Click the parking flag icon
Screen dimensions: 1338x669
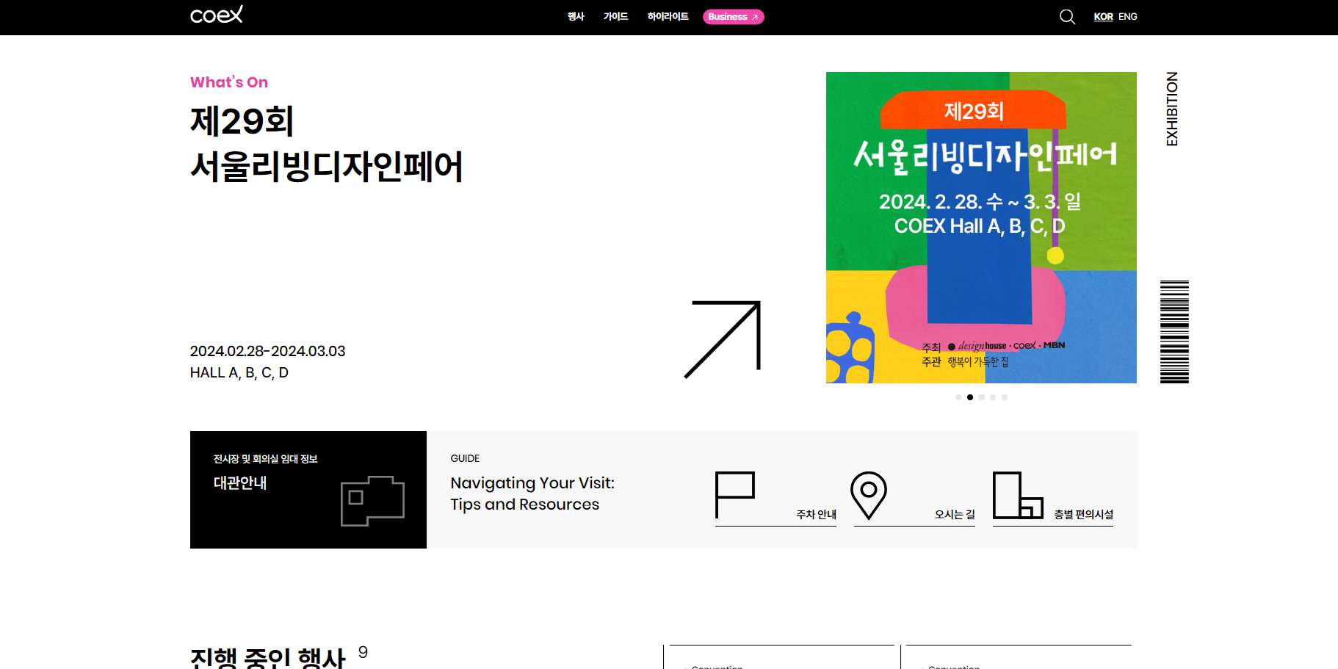click(x=735, y=495)
